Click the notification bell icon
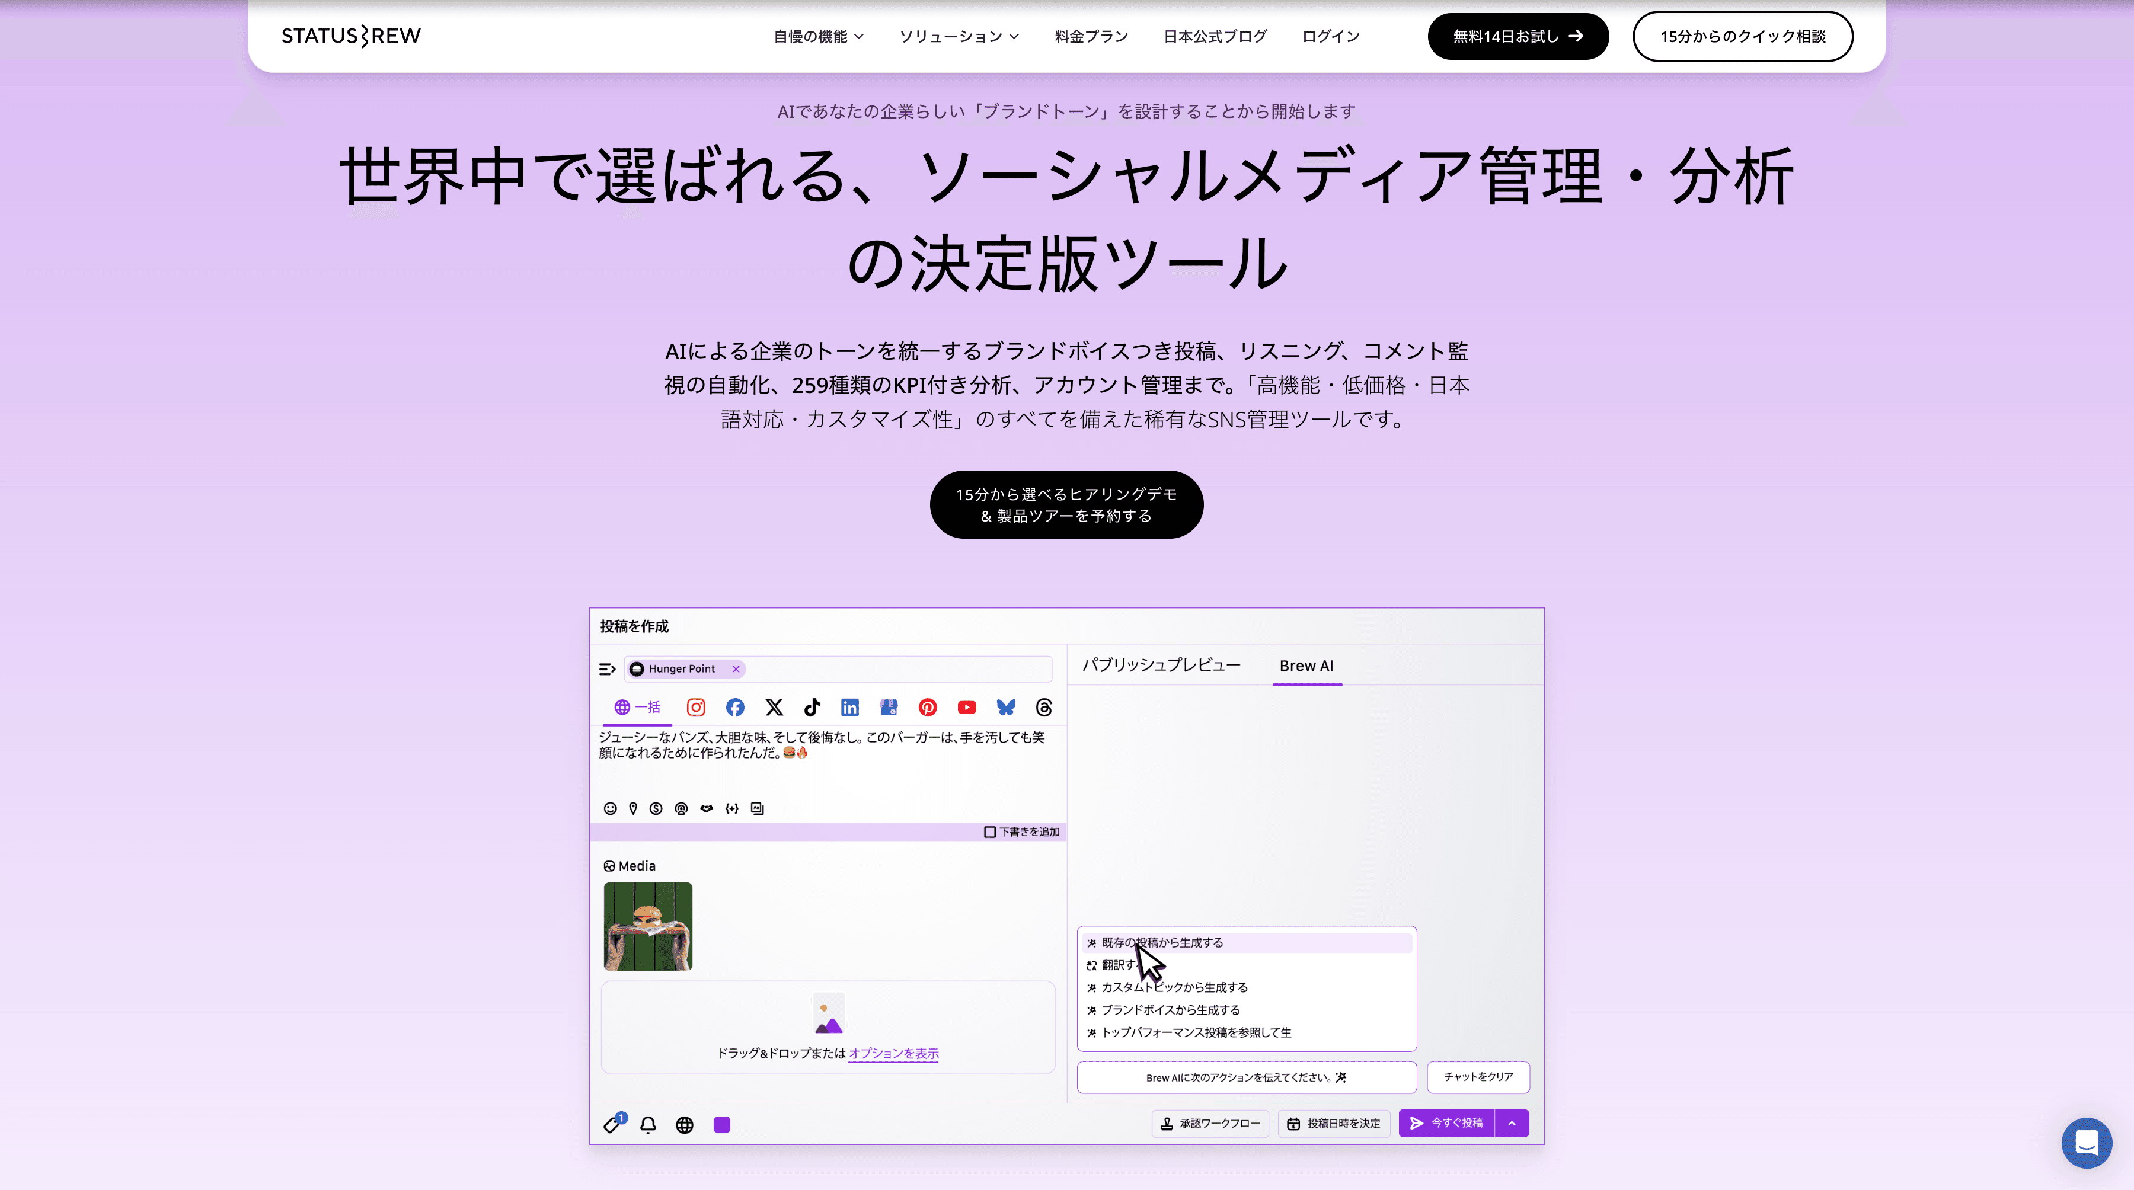This screenshot has width=2134, height=1190. 648,1124
